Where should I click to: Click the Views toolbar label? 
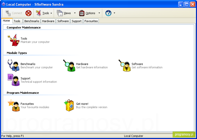pyautogui.click(x=67, y=13)
